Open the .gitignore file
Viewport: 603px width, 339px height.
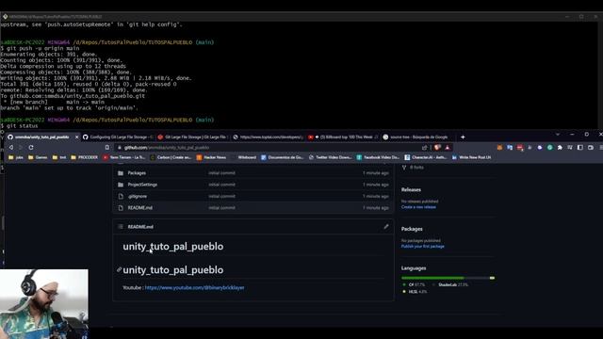138,196
